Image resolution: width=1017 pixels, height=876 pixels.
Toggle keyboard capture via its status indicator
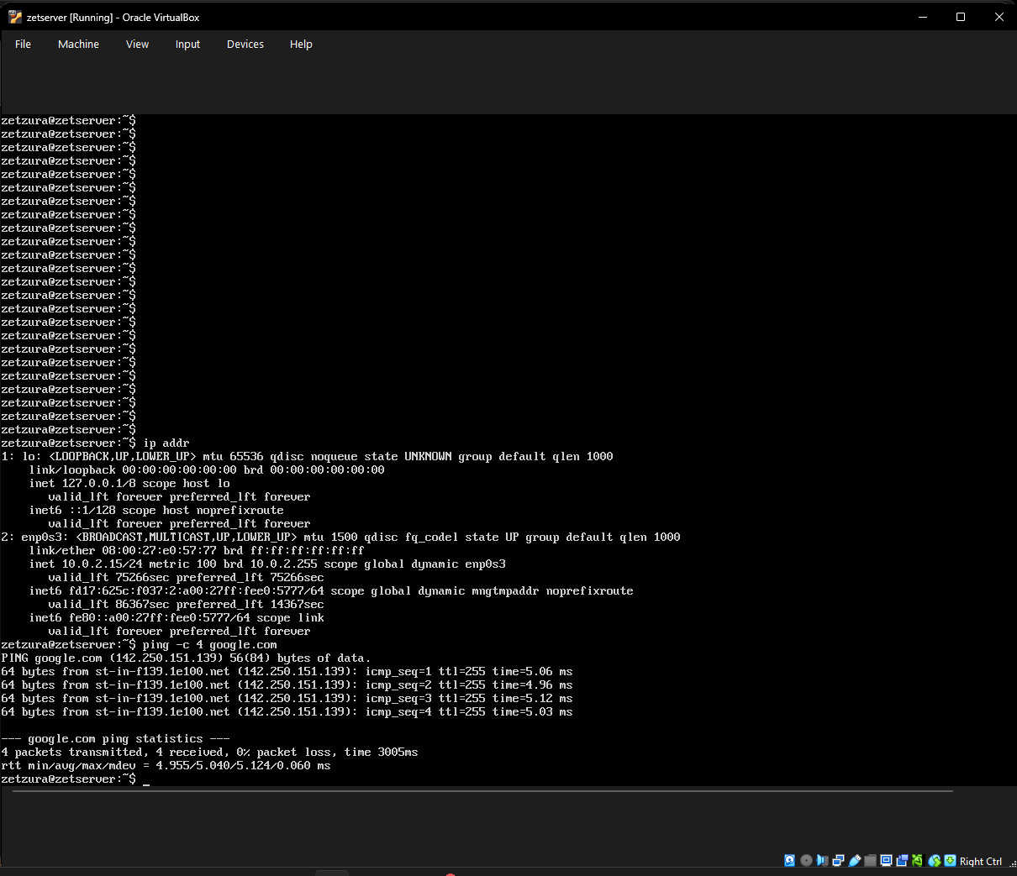pyautogui.click(x=951, y=860)
